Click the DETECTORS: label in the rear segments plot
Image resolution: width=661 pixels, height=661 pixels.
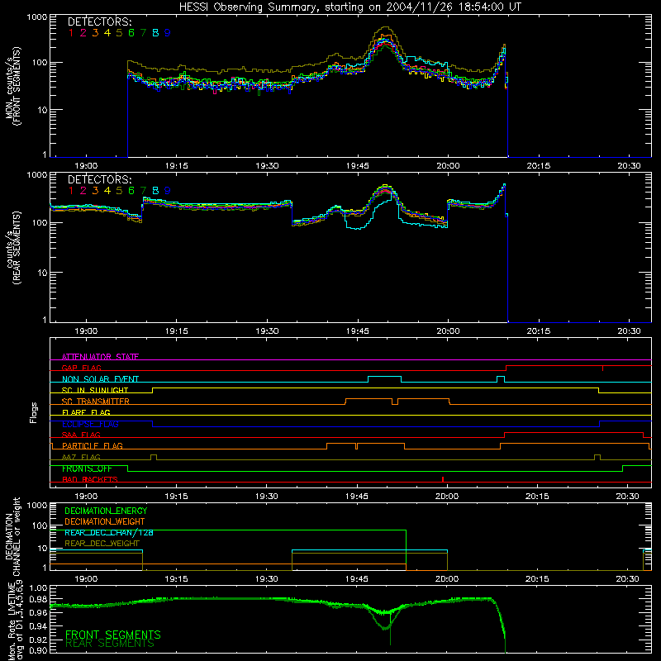coord(100,179)
